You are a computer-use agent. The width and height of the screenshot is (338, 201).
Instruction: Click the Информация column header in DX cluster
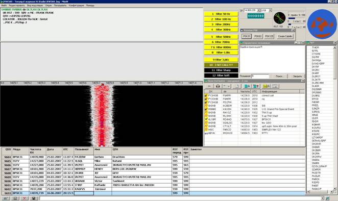tap(280, 91)
